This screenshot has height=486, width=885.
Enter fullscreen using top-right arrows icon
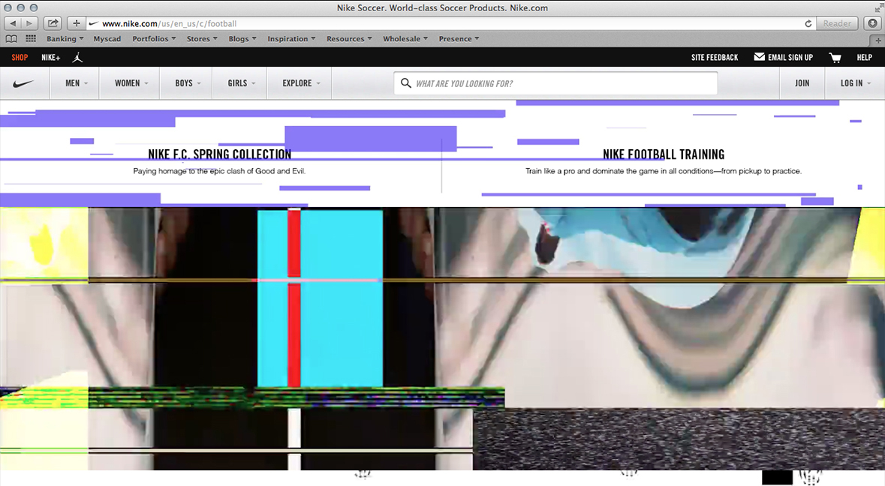click(x=878, y=7)
